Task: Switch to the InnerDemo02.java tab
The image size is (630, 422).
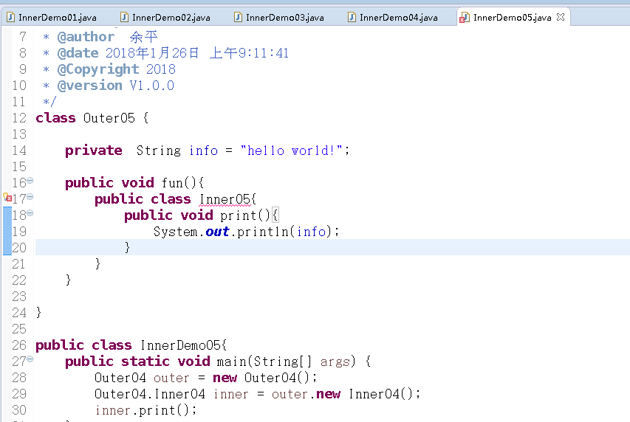Action: point(166,17)
